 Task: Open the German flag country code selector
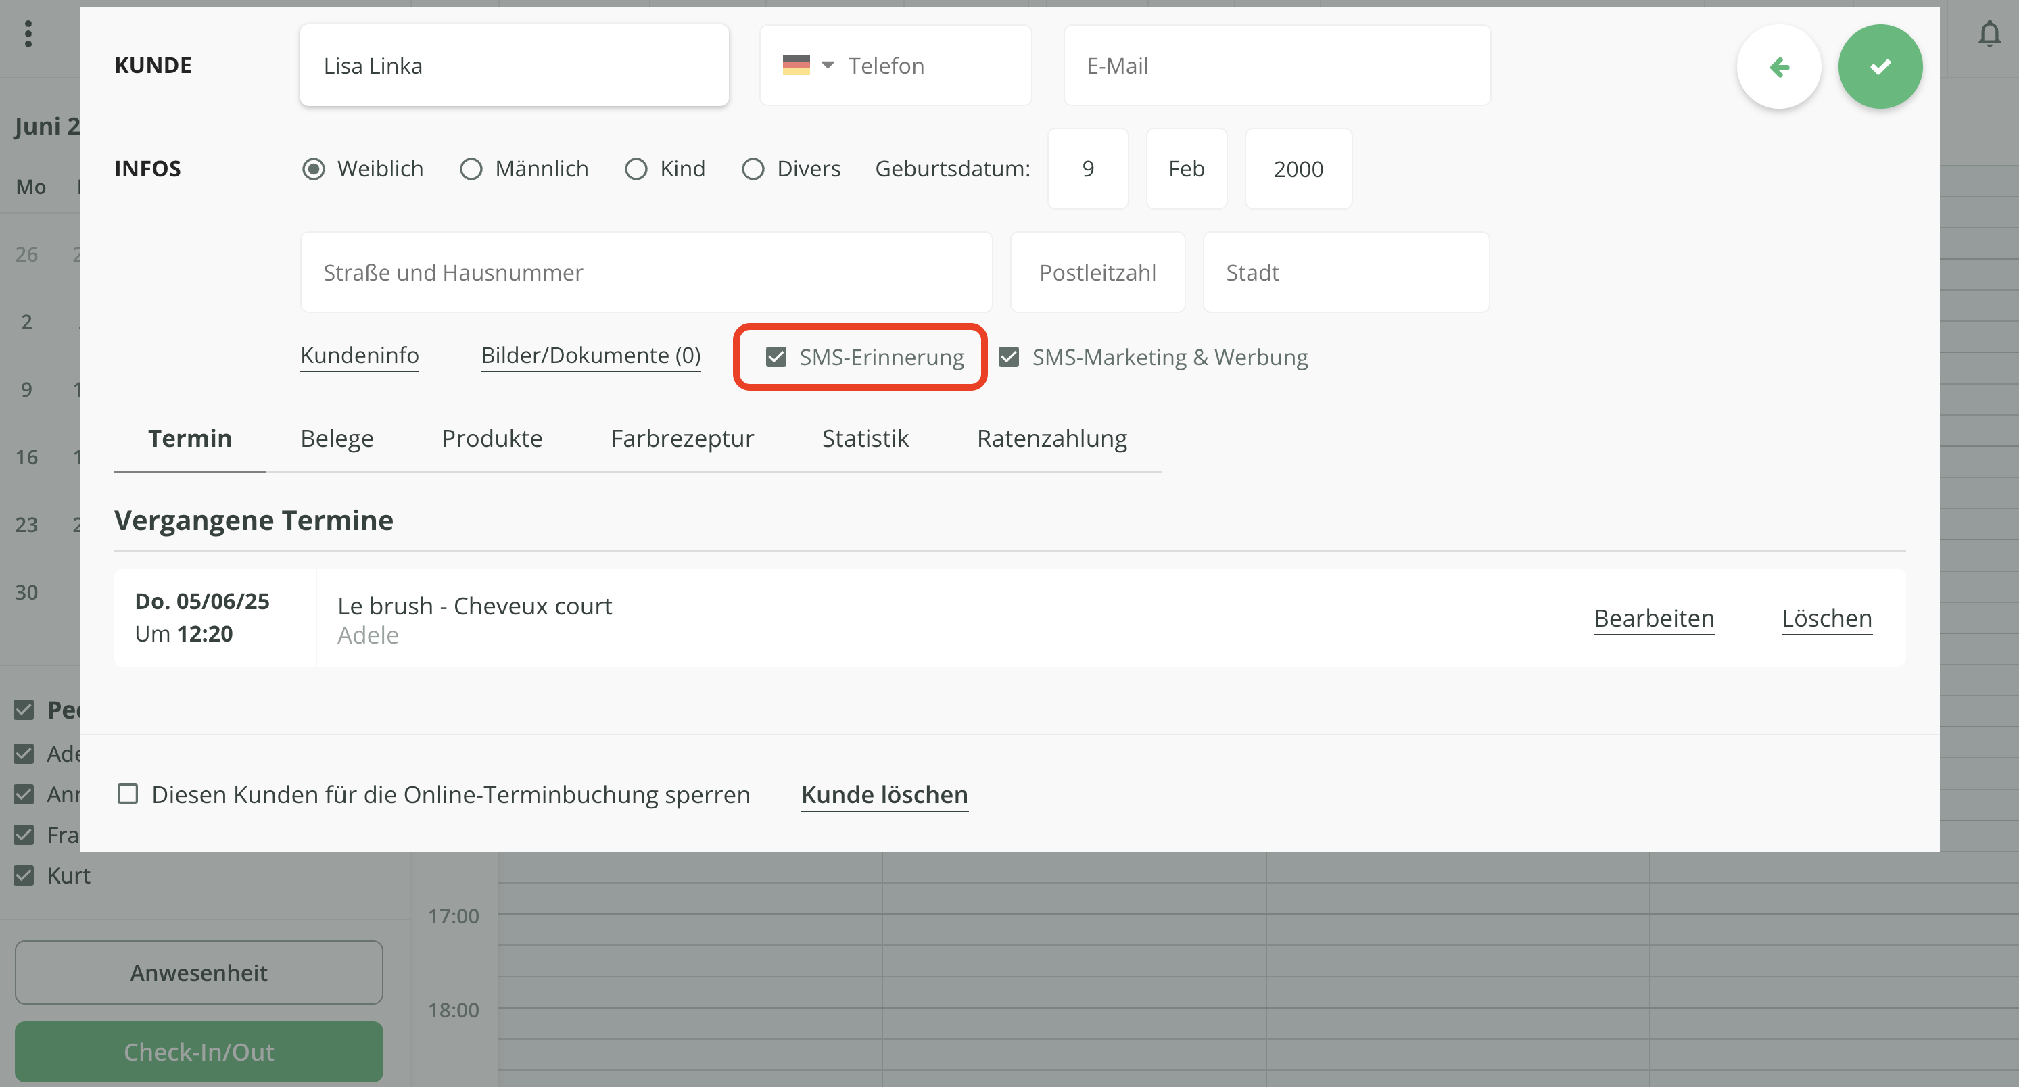point(808,65)
